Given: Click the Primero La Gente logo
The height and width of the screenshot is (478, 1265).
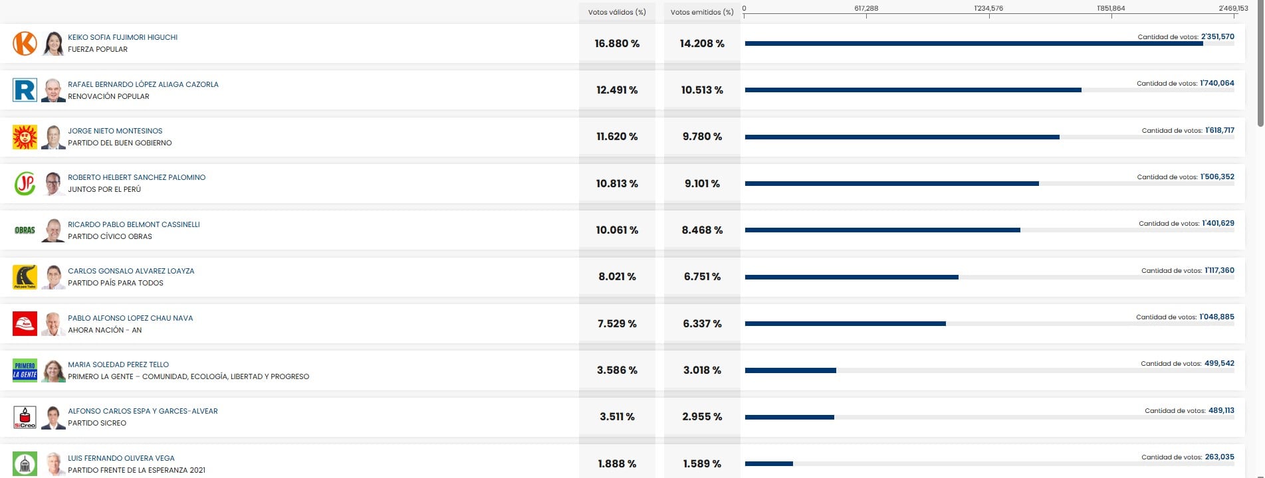Looking at the screenshot, I should [x=25, y=370].
